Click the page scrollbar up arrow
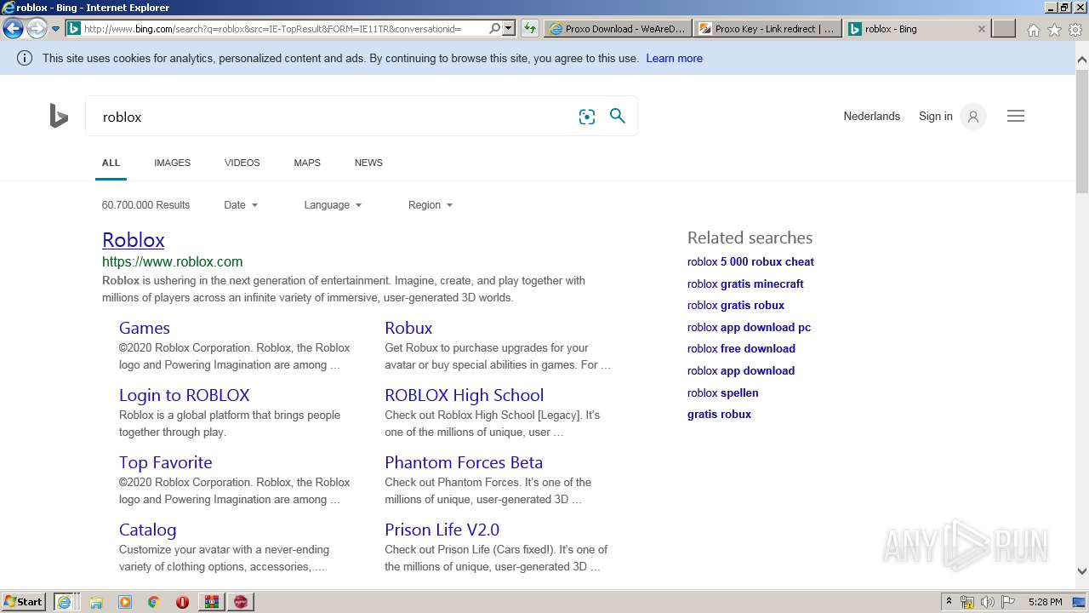Image resolution: width=1089 pixels, height=613 pixels. [1082, 60]
